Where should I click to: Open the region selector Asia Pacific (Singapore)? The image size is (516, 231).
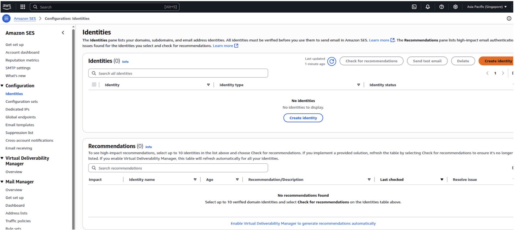coord(487,7)
